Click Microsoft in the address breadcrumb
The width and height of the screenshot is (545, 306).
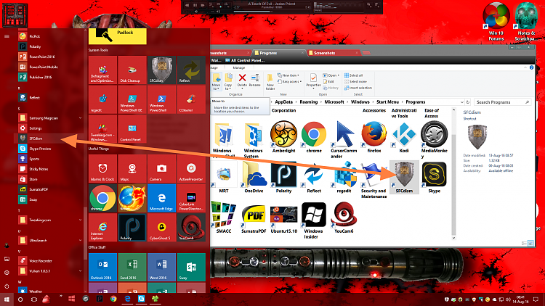334,102
